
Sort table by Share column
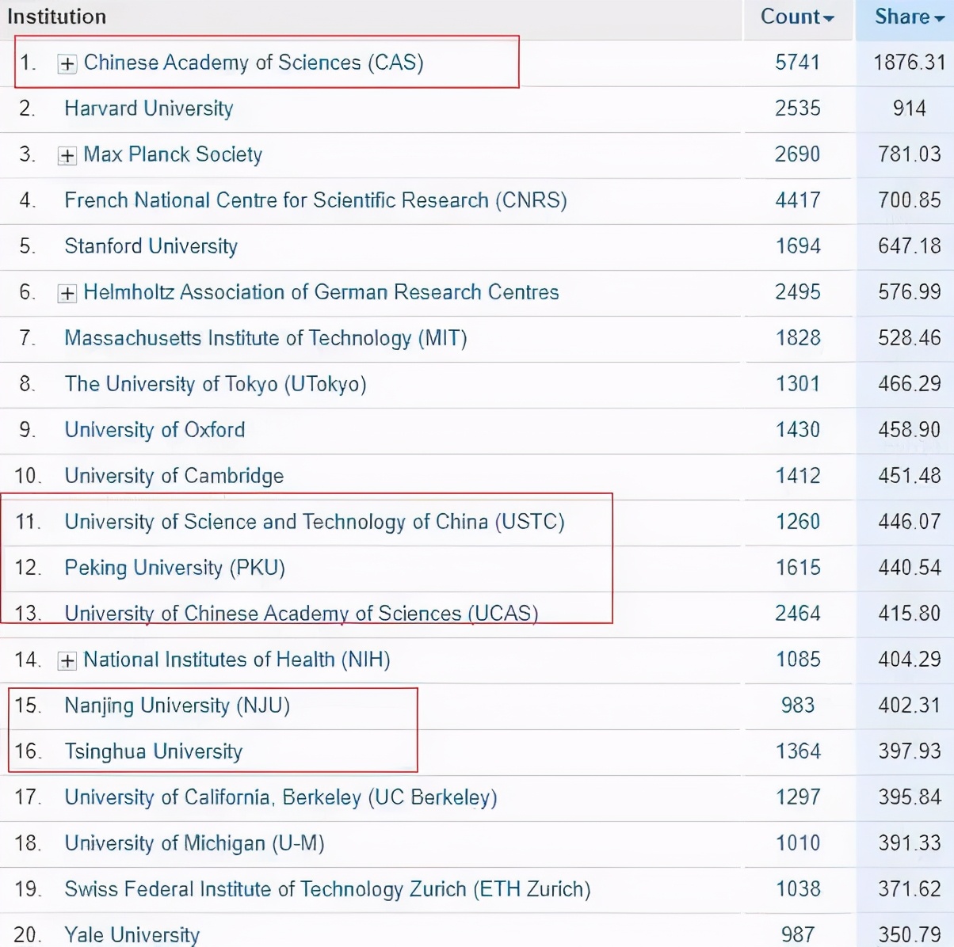909,17
